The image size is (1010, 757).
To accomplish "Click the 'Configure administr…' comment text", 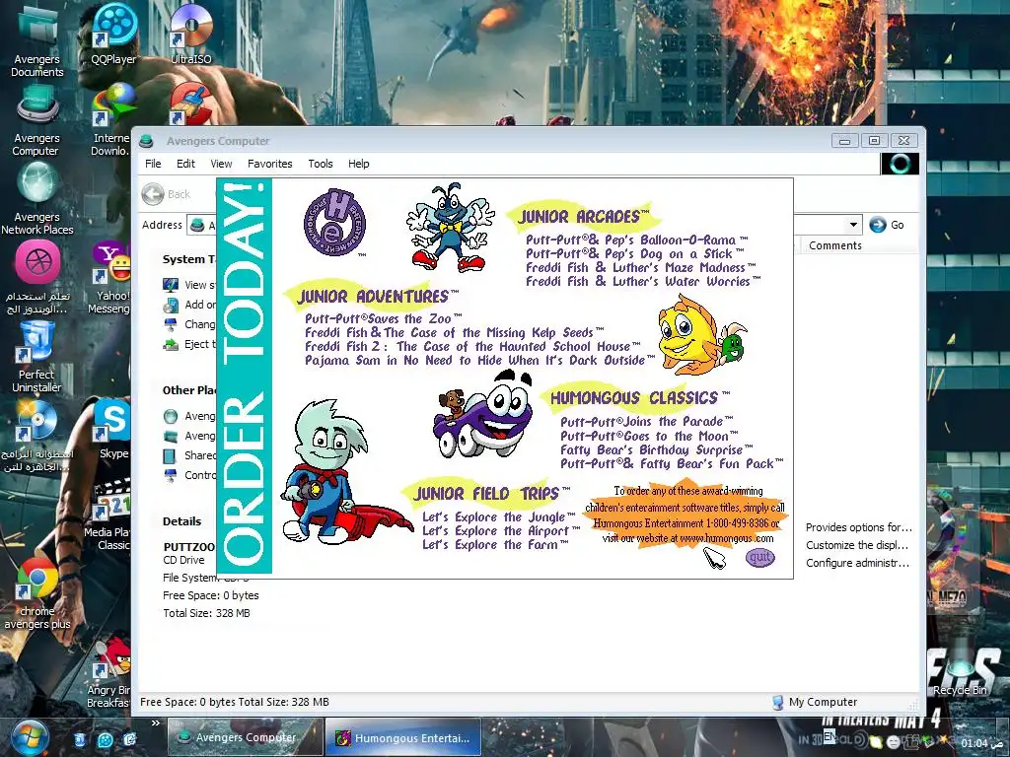I will pos(857,563).
